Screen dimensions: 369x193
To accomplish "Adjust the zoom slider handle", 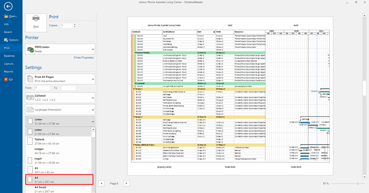I will pyautogui.click(x=358, y=184).
